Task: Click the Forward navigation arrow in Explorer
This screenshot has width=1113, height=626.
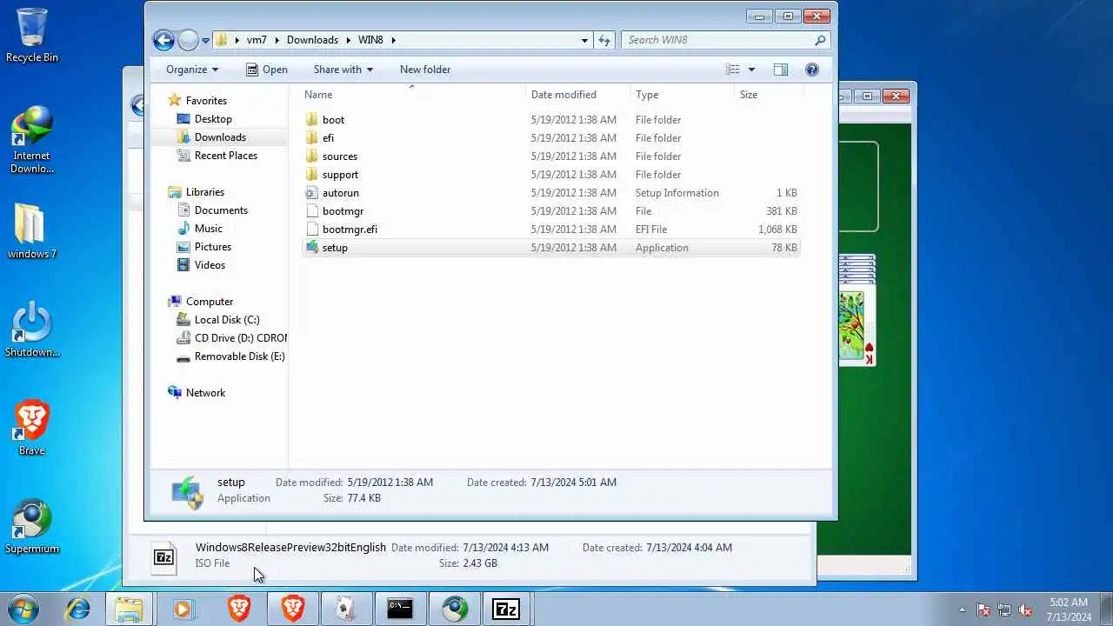Action: pos(189,40)
